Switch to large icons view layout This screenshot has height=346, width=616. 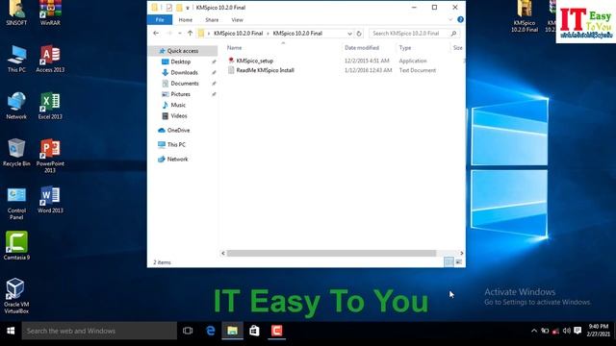[458, 262]
